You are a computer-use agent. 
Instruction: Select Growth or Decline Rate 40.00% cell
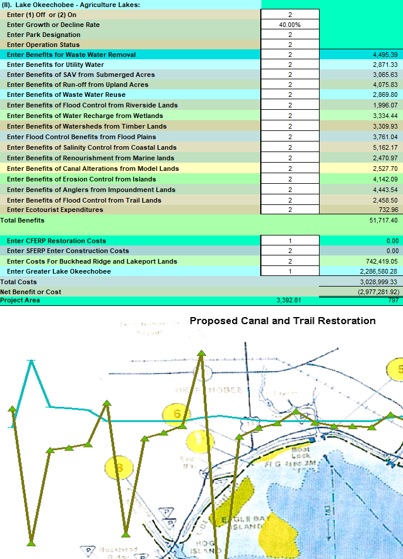coord(290,25)
